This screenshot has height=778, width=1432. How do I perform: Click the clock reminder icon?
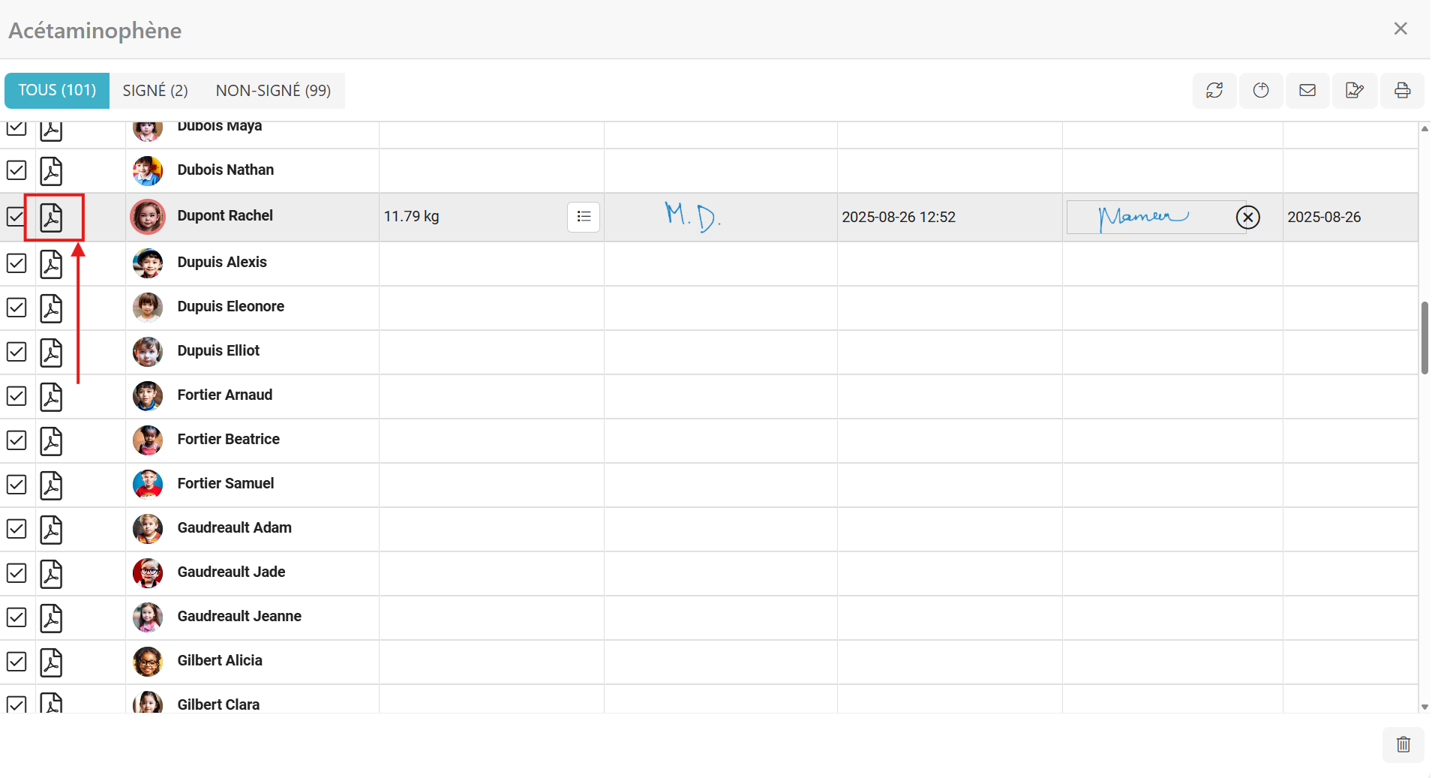coord(1261,91)
